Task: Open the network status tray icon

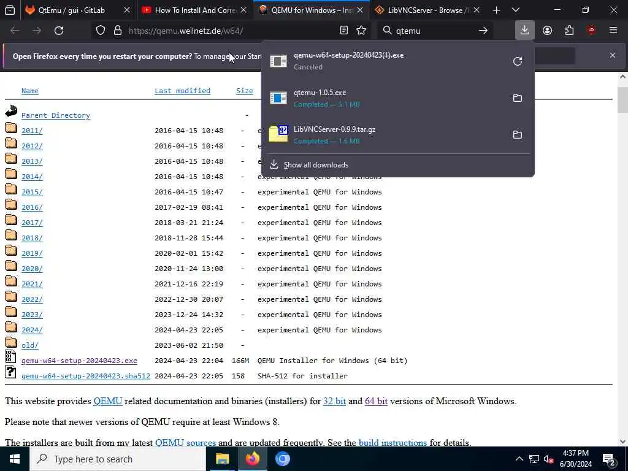Action: click(534, 459)
